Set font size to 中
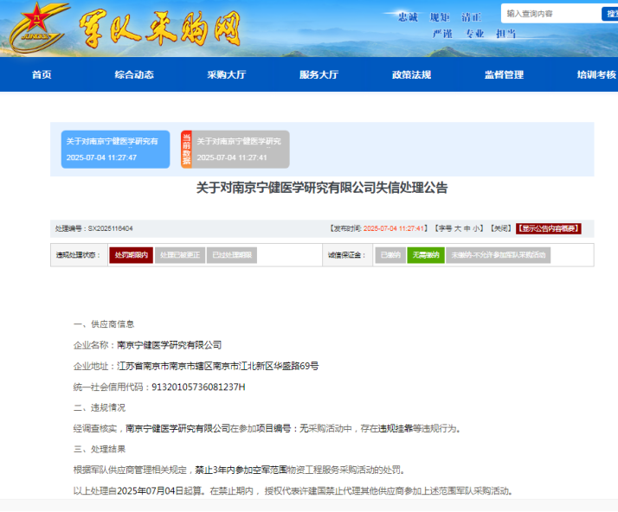Screen dimensions: 618x512 (x=467, y=228)
